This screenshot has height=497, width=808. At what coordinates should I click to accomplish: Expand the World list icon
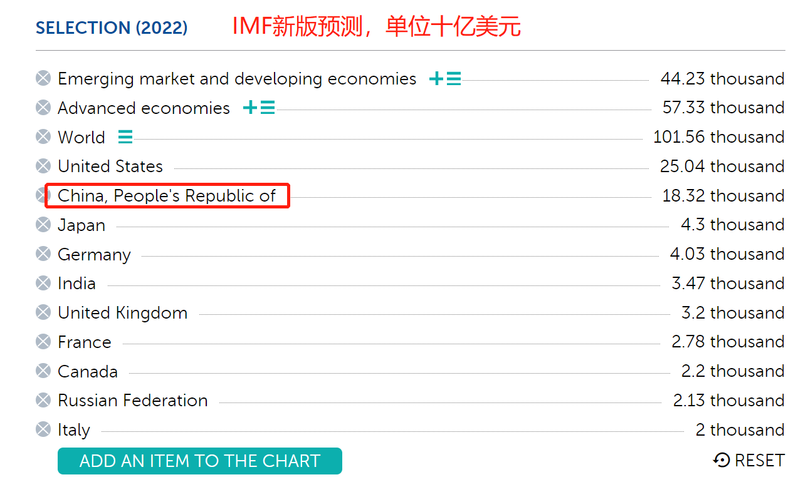[x=125, y=137]
